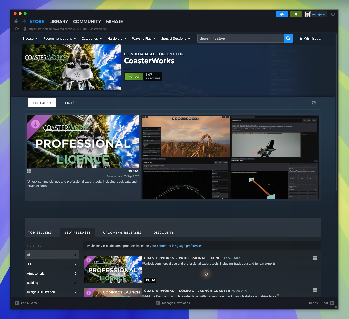Click the Wishlist star icon
349x319 pixels.
click(x=301, y=38)
